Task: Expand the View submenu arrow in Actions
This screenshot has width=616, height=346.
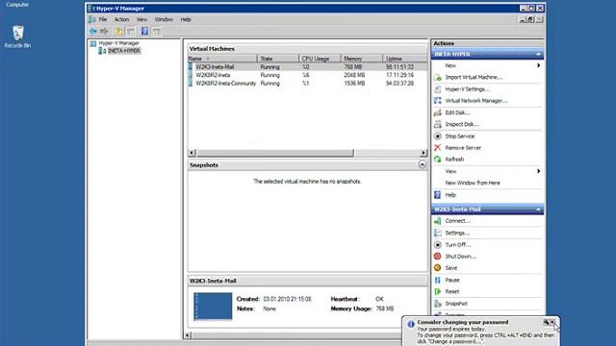Action: 538,171
